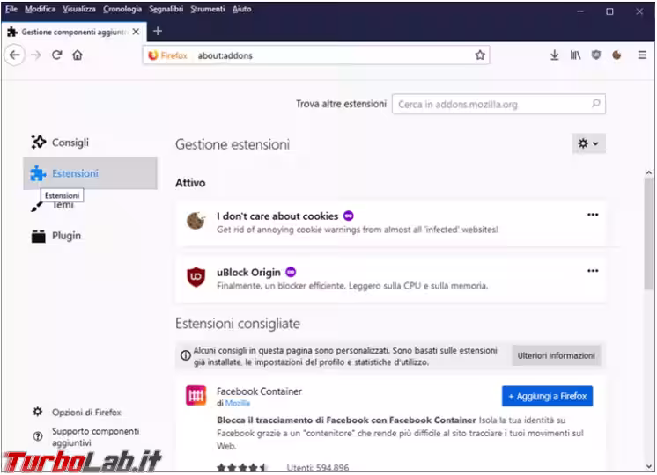
Task: Go back with the back arrow
Action: coord(15,55)
